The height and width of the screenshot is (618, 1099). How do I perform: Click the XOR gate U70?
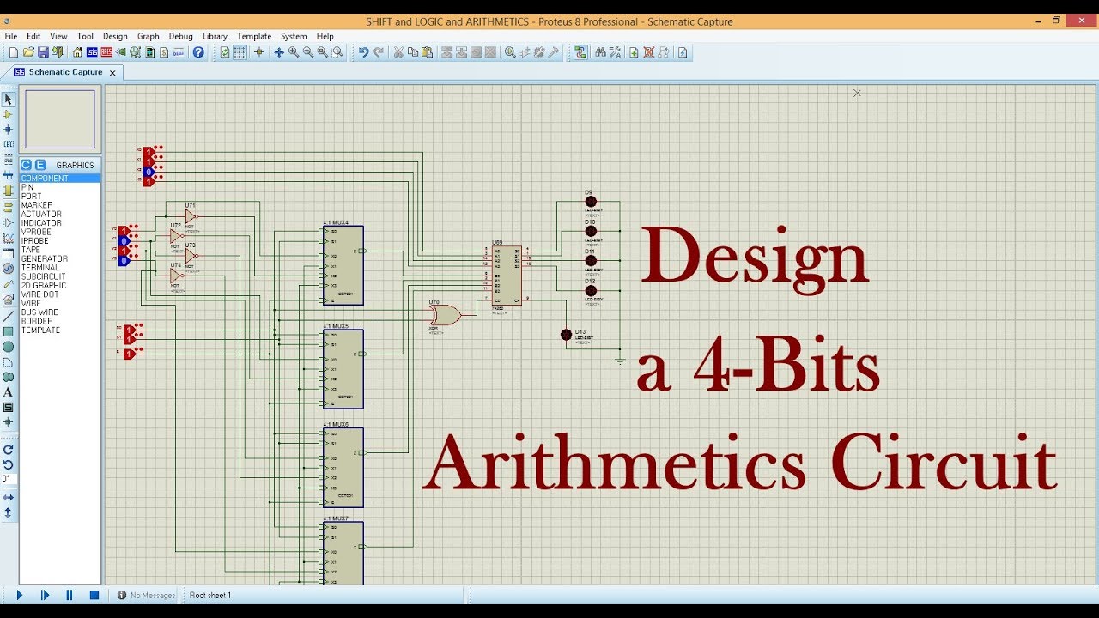(445, 315)
